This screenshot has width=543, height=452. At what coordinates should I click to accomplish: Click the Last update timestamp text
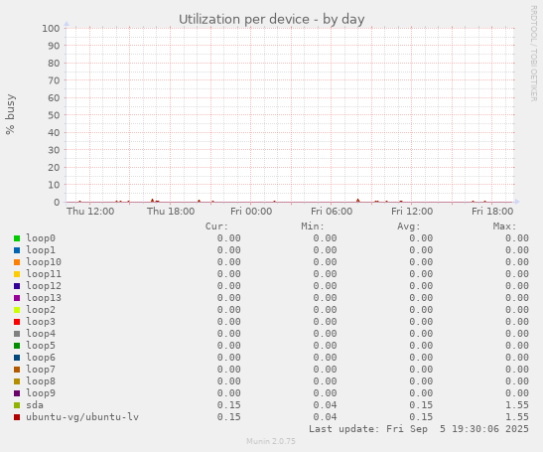[x=419, y=429]
